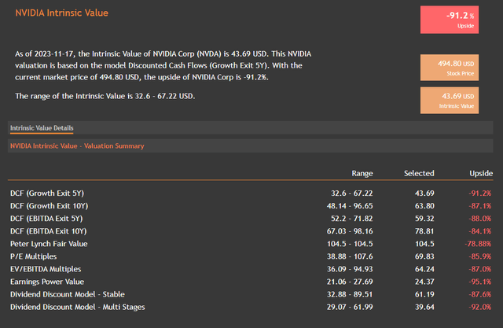Click the Upside column header
This screenshot has height=328, width=503.
click(481, 173)
